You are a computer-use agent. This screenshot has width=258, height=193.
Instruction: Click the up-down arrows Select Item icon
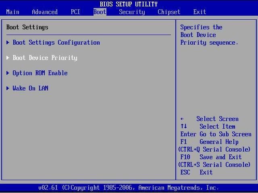tap(184, 126)
